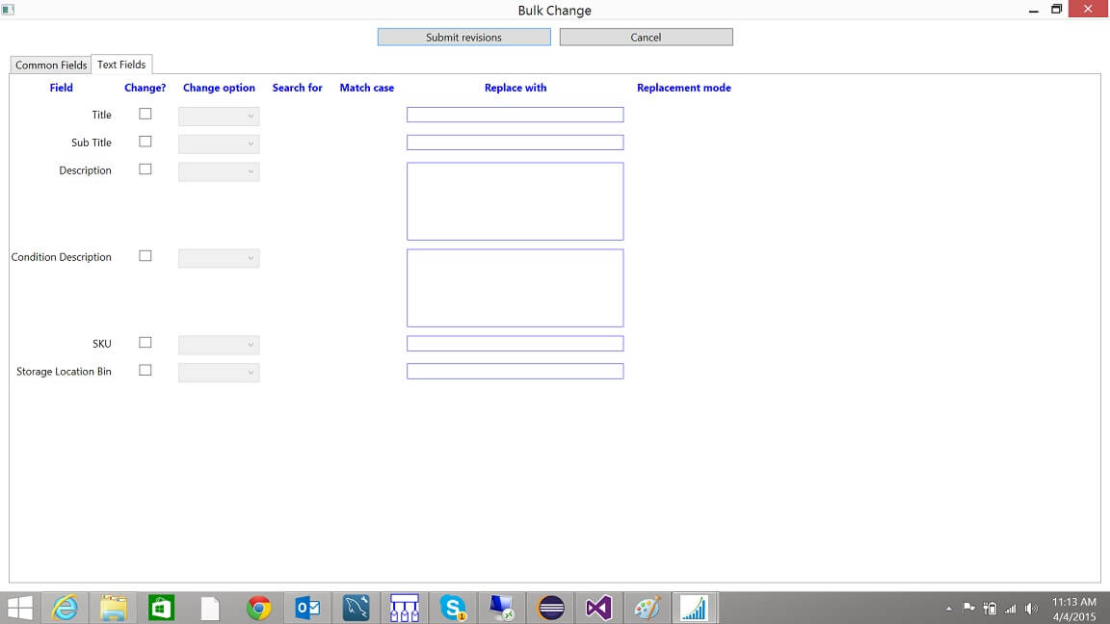Screen dimensions: 1110x624
Task: Click the Replace with field for Title
Action: tap(515, 114)
